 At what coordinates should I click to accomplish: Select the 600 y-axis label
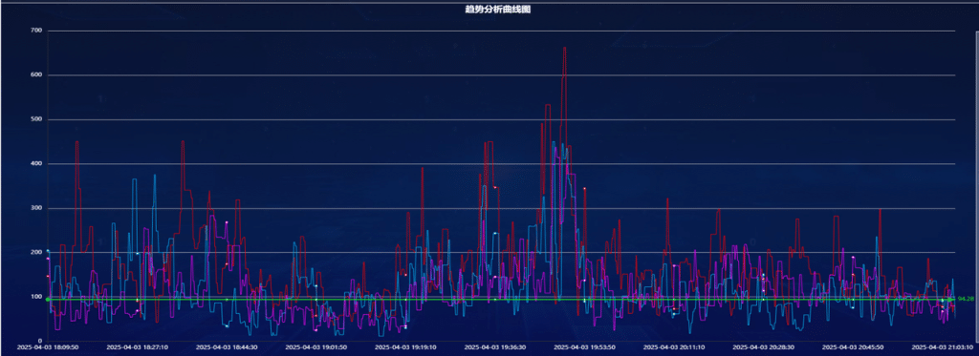tap(35, 74)
